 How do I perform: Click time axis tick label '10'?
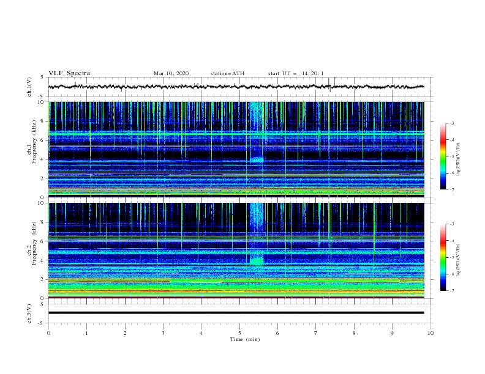point(430,333)
